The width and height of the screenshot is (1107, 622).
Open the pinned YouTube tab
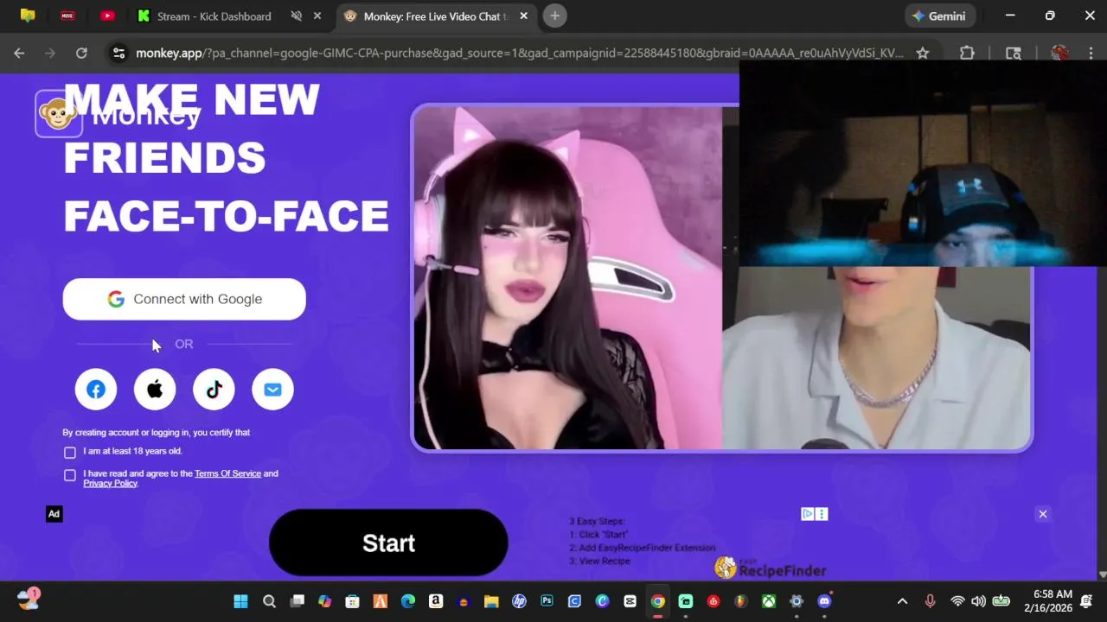click(107, 16)
